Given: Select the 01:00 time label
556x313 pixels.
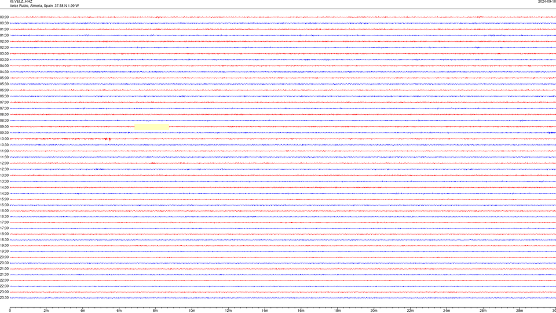Looking at the screenshot, I should click(x=4, y=30).
